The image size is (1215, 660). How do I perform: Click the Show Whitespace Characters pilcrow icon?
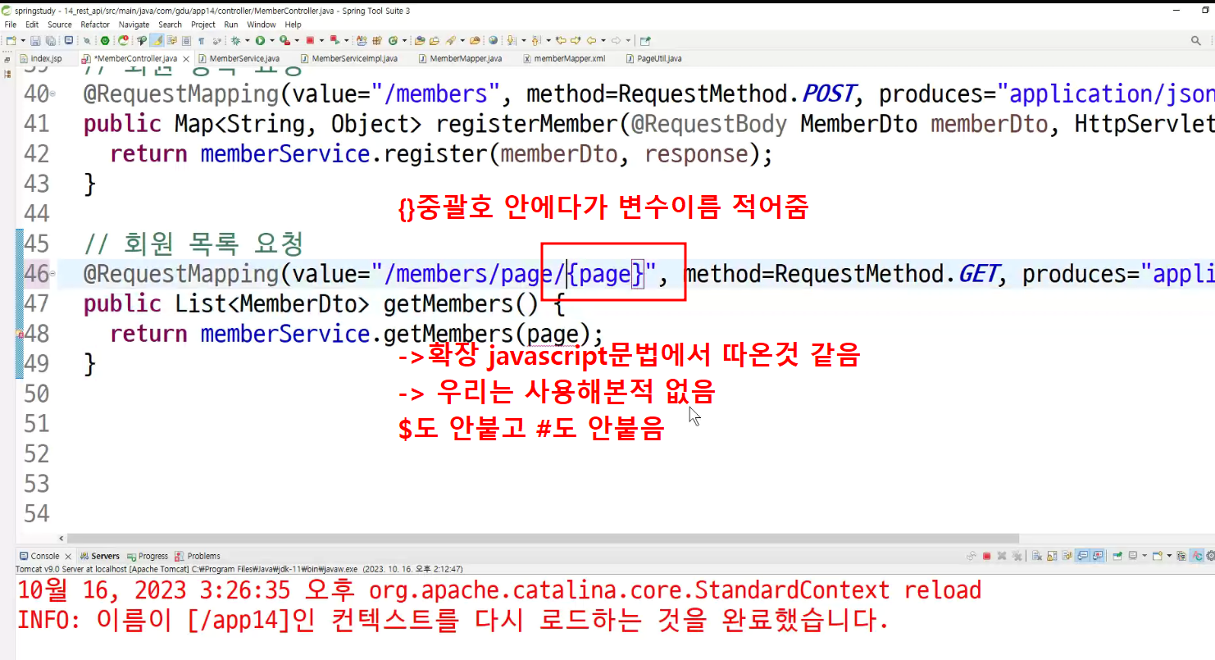click(x=202, y=40)
